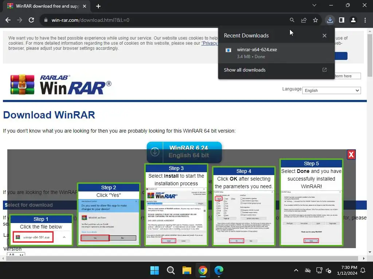Close the installation steps overlay with red X
Screen dimensions: 373x279
351,155
